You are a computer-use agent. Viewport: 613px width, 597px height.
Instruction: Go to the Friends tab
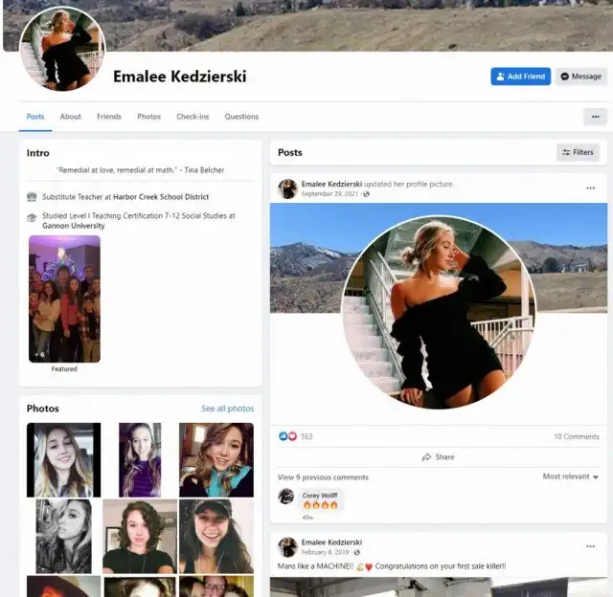109,117
